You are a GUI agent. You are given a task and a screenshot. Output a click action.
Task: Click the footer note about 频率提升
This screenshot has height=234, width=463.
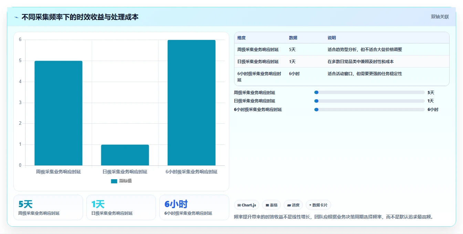[x=334, y=217]
